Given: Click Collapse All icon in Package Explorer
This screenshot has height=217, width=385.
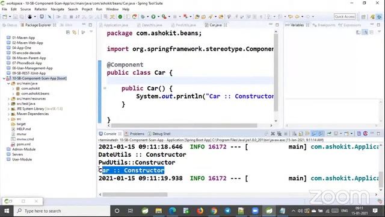Looking at the screenshot, I should (x=68, y=32).
